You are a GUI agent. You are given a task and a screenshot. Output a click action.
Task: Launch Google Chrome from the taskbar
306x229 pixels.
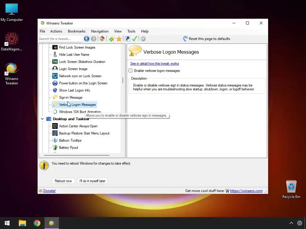37,223
